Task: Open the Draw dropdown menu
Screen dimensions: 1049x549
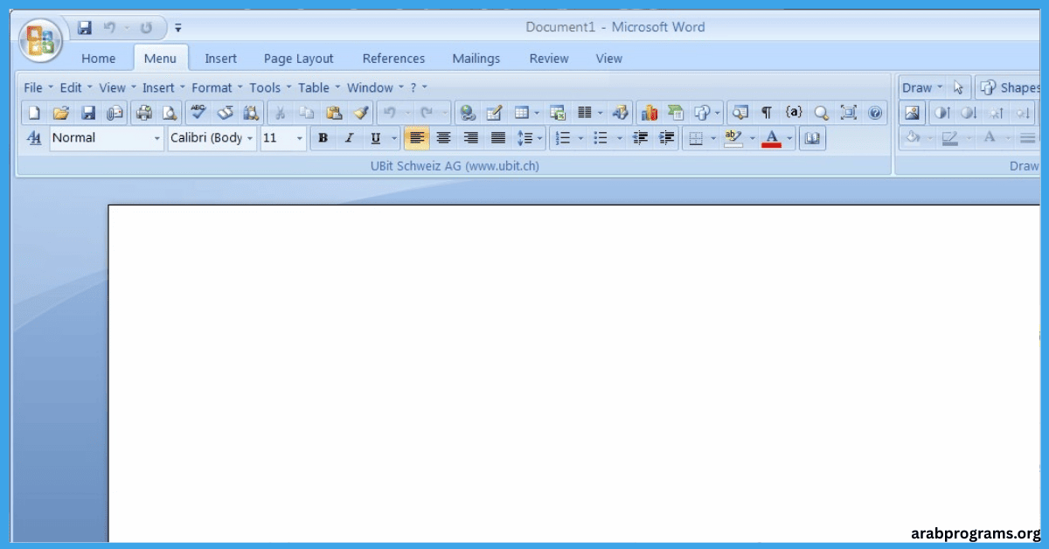Action: 923,87
